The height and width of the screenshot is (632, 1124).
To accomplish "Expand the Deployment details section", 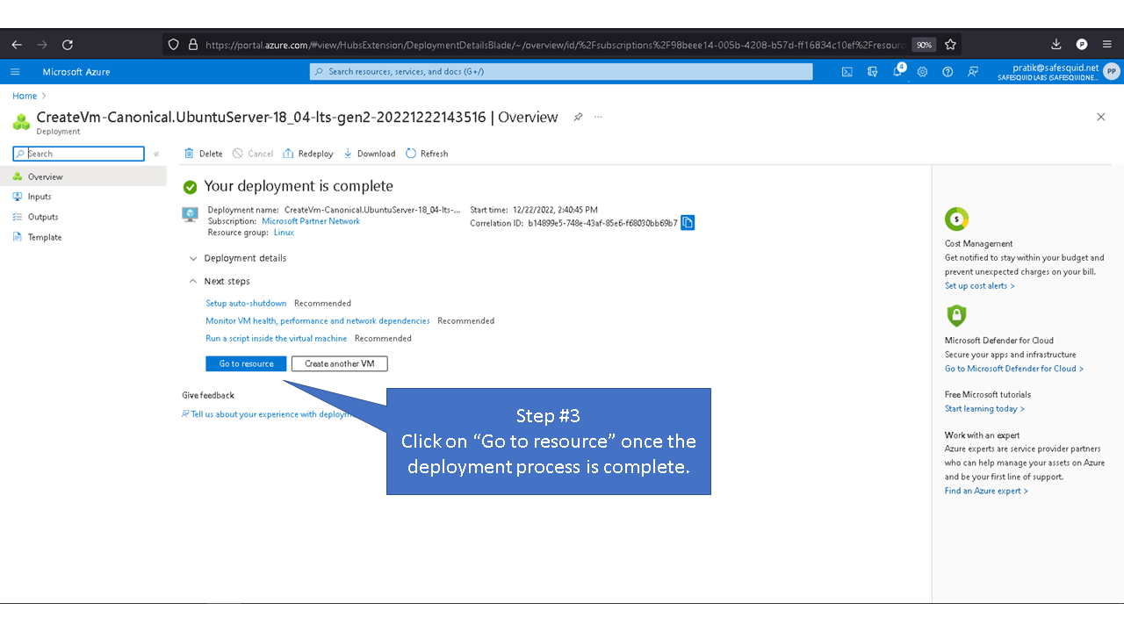I will point(237,258).
